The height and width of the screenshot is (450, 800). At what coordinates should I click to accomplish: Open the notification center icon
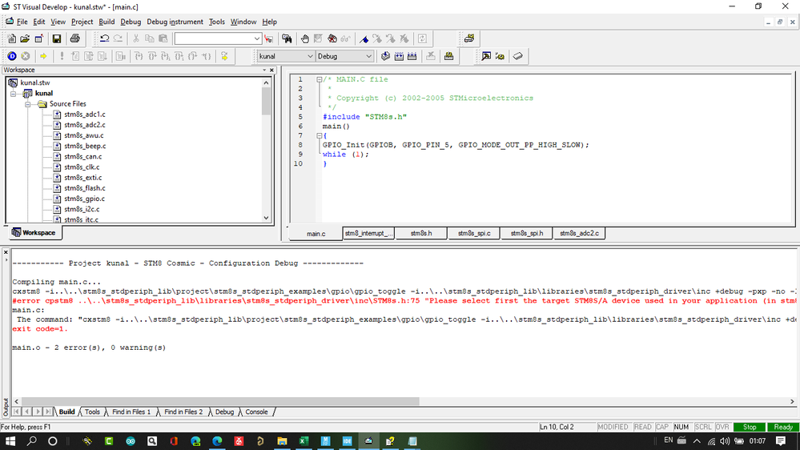coord(781,441)
